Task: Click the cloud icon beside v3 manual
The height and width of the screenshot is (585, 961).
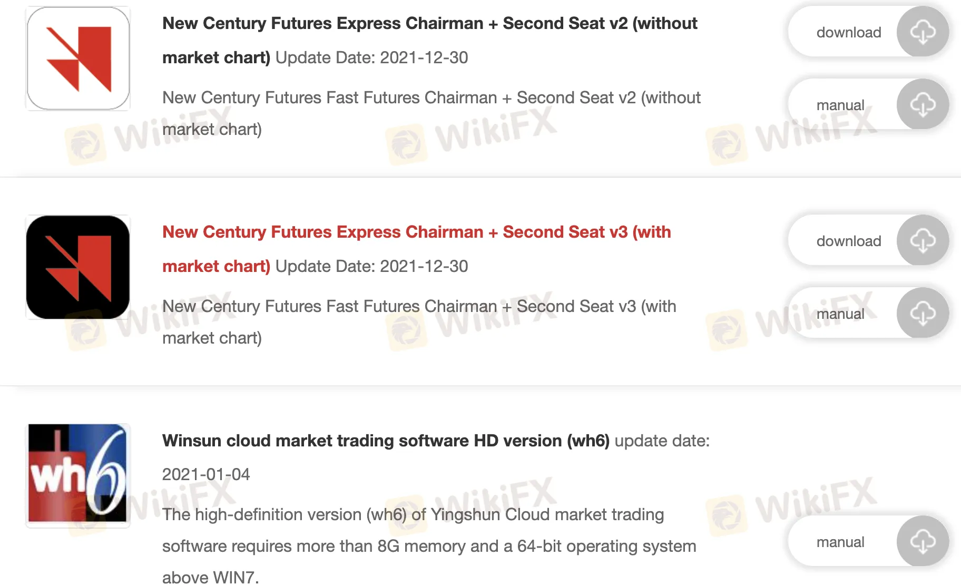Action: click(923, 313)
